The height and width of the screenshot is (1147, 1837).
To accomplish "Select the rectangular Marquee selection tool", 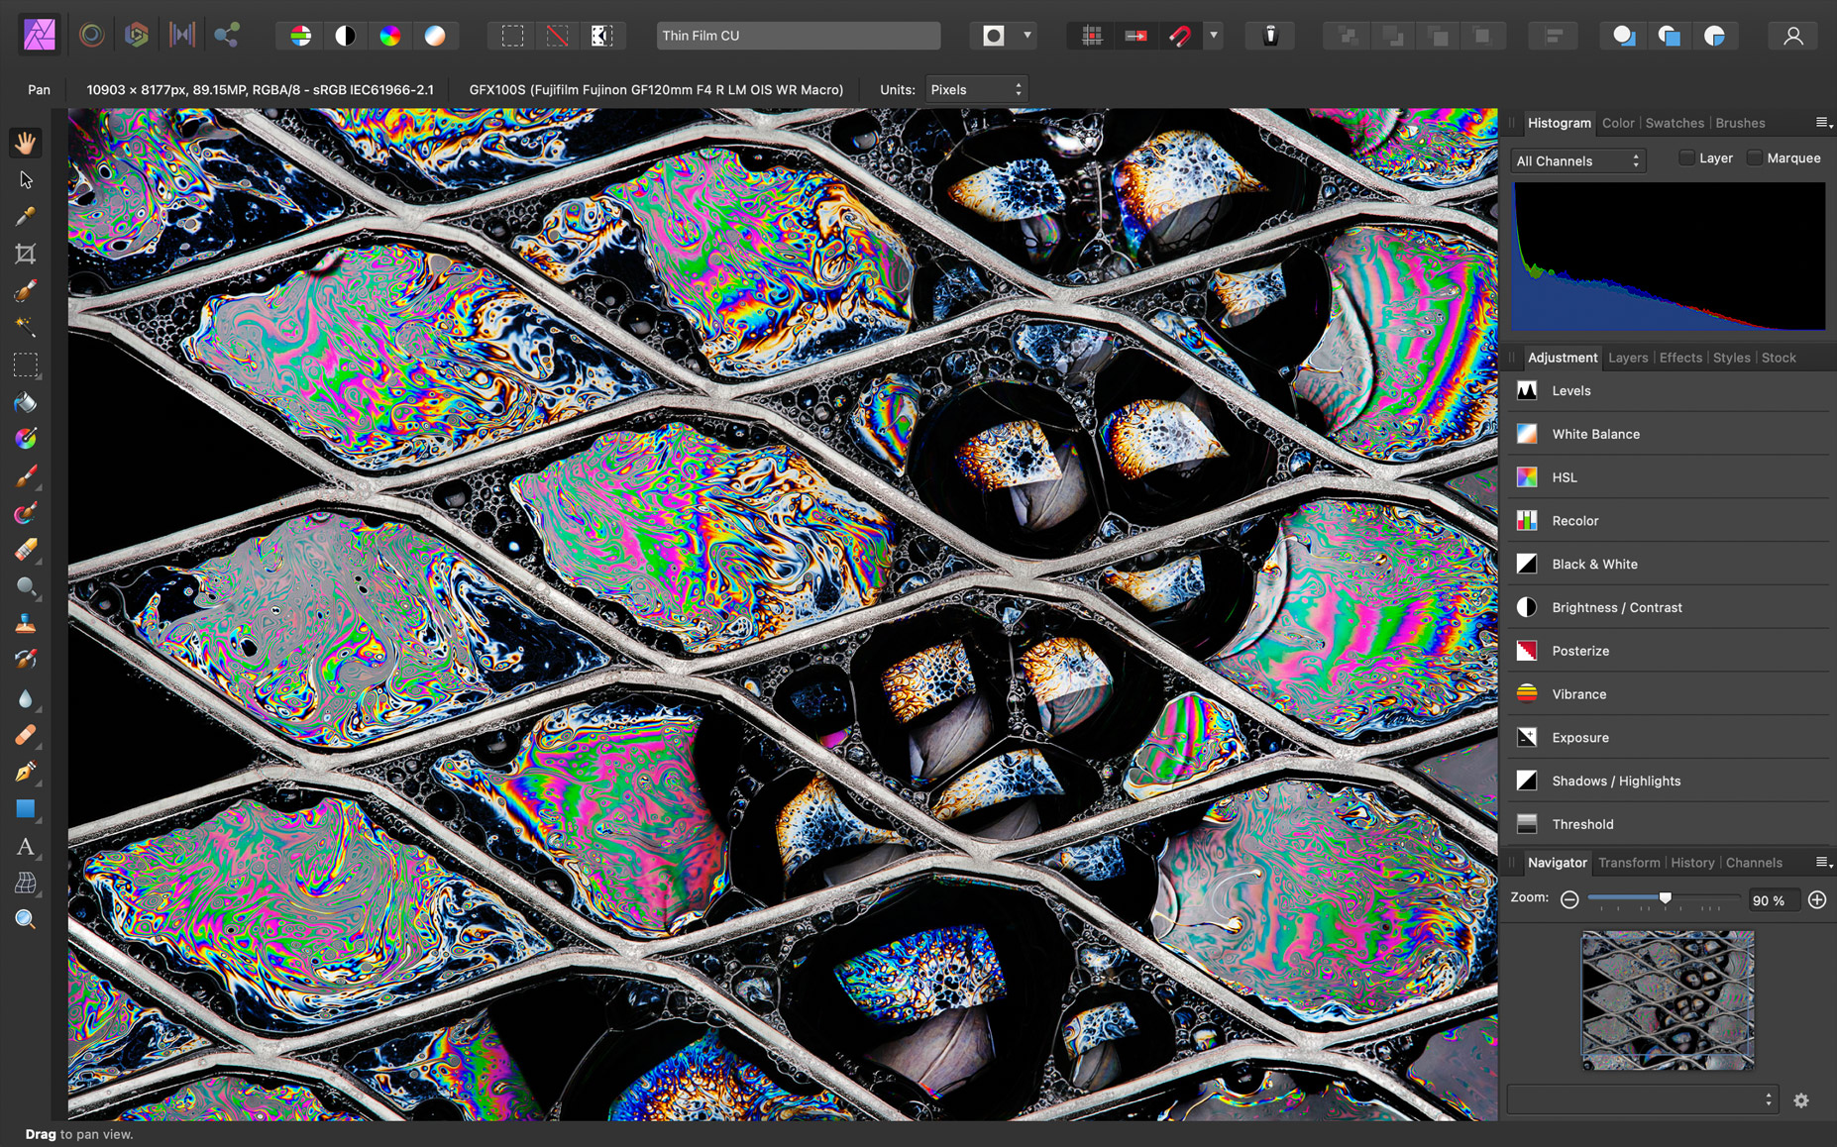I will [26, 365].
